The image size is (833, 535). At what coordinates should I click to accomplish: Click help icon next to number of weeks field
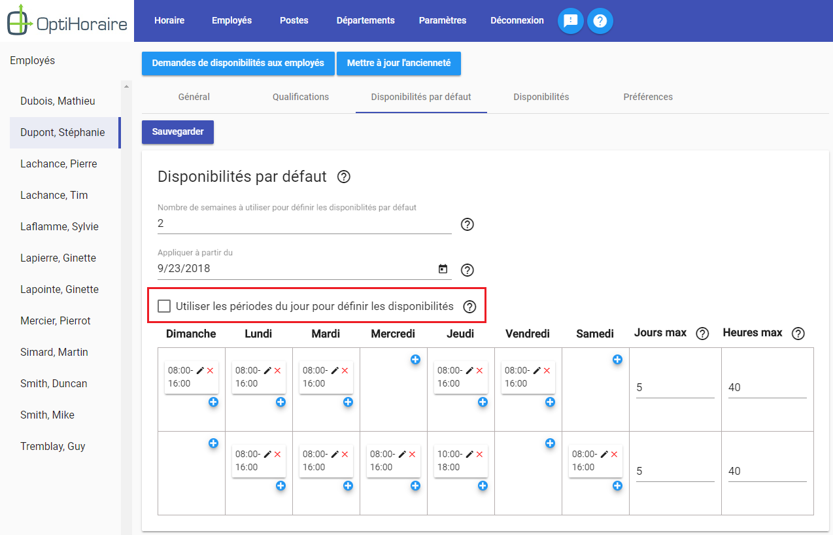click(x=467, y=224)
